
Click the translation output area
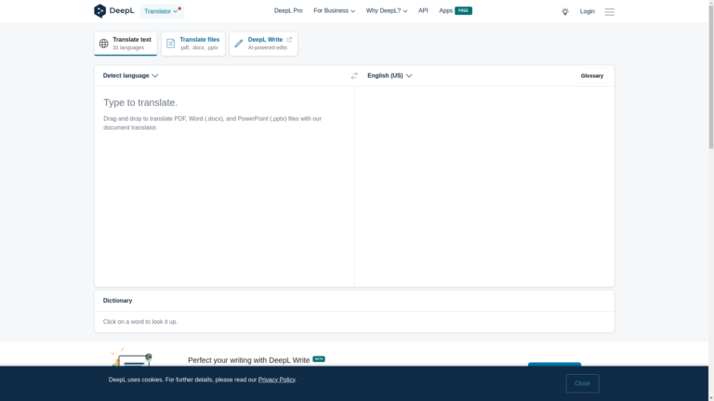tap(484, 187)
